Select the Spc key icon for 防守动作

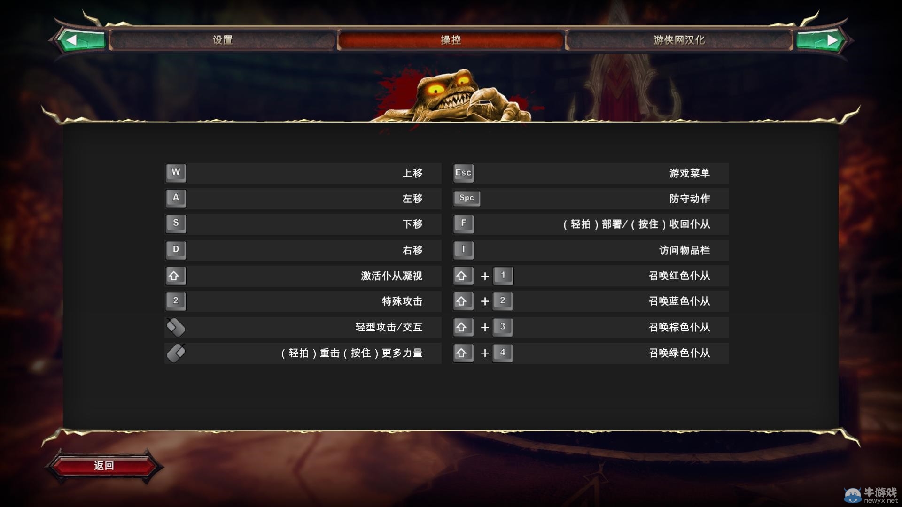point(467,198)
